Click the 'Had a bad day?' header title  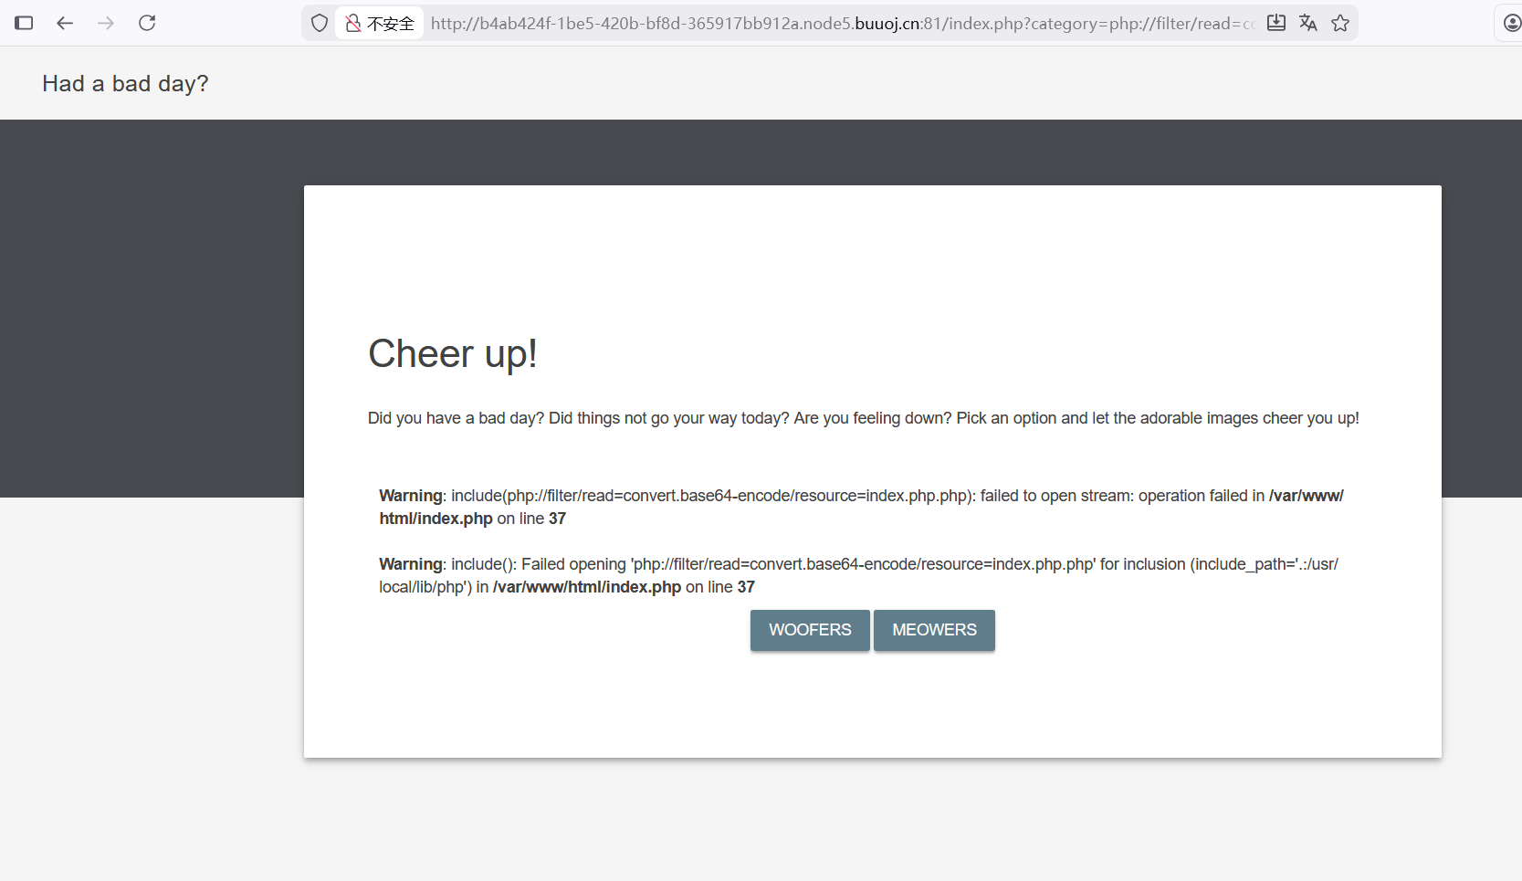pos(125,83)
